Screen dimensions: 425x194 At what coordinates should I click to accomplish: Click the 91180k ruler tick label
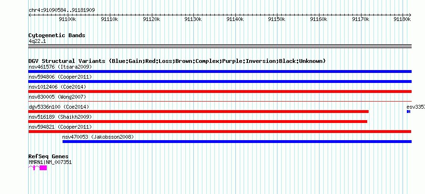pos(403,19)
